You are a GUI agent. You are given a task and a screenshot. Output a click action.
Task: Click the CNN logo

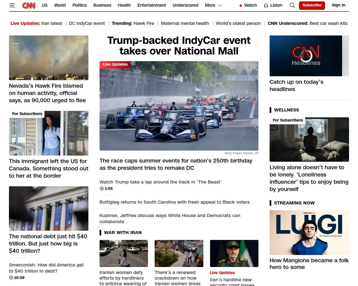point(29,5)
